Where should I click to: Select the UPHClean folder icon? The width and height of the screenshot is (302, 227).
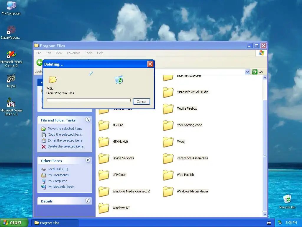tap(104, 175)
